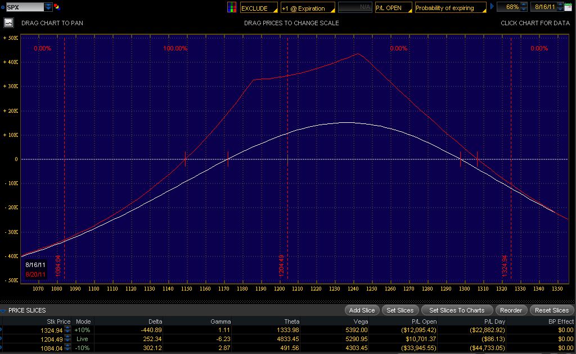Click the 1324.94 stock price cell
Image resolution: width=576 pixels, height=354 pixels.
click(51, 330)
